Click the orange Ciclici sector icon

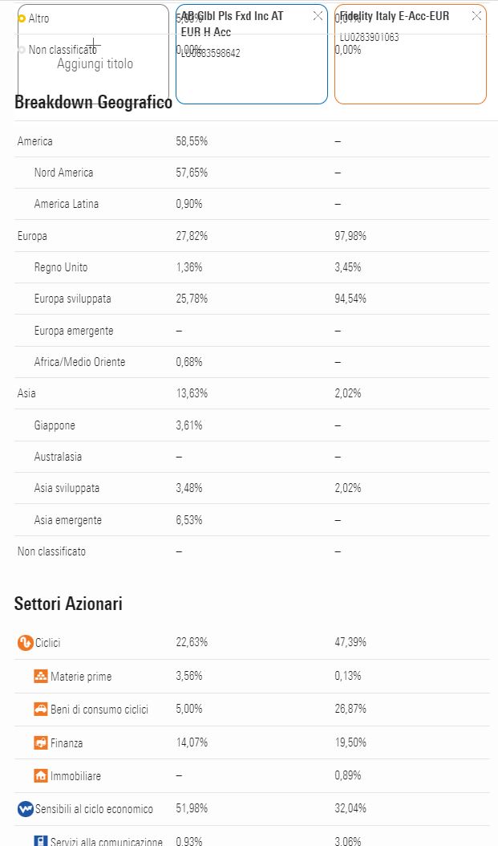click(x=25, y=643)
